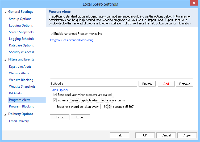Select IM Alerts in sidebar

[x=15, y=93]
